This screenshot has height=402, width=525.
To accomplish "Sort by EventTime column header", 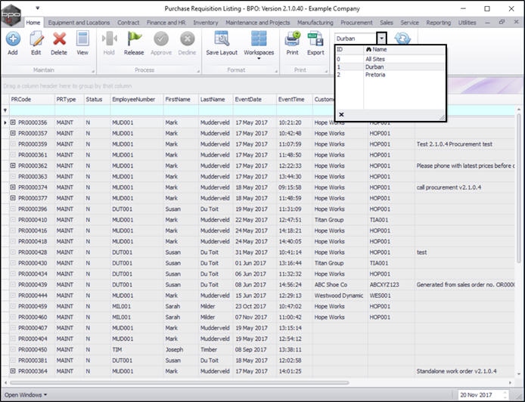I will pos(294,99).
